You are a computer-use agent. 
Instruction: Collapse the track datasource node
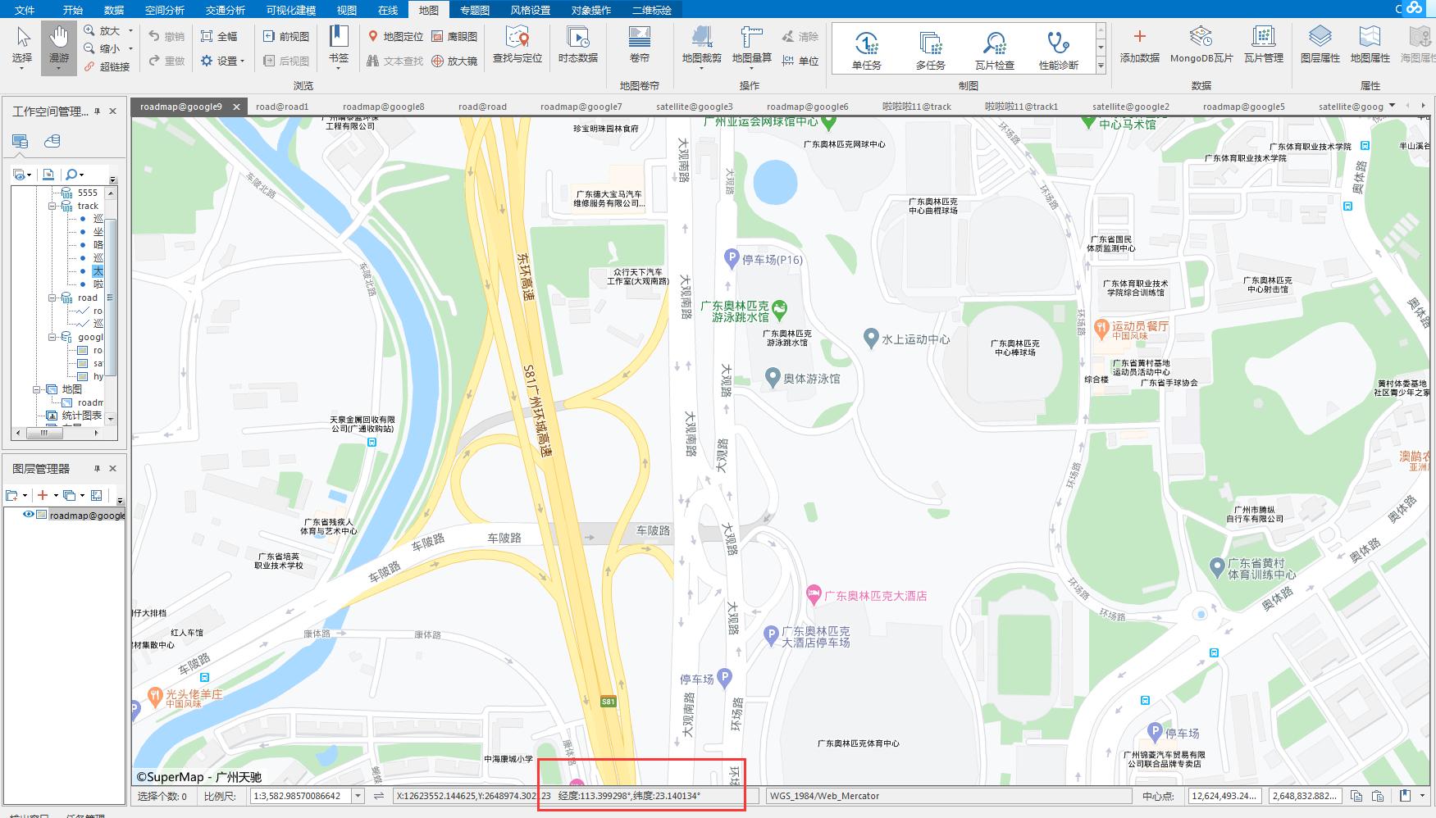tap(52, 206)
